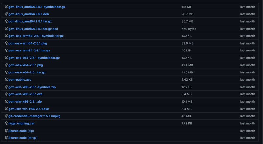Click package icon beside git-credential-manager.2.5.1.nupkg
The height and width of the screenshot is (144, 263).
point(7,116)
